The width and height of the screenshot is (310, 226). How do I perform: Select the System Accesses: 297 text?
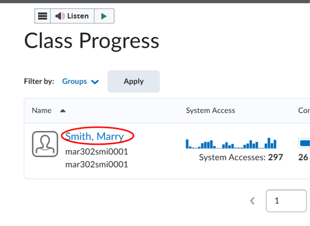[241, 158]
